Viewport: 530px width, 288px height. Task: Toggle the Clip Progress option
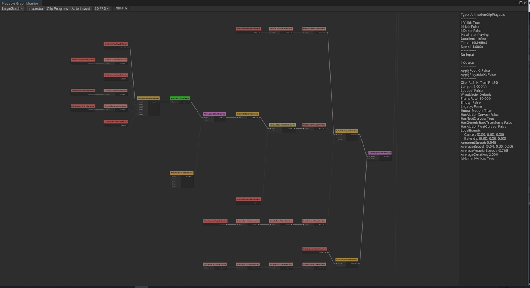(57, 8)
